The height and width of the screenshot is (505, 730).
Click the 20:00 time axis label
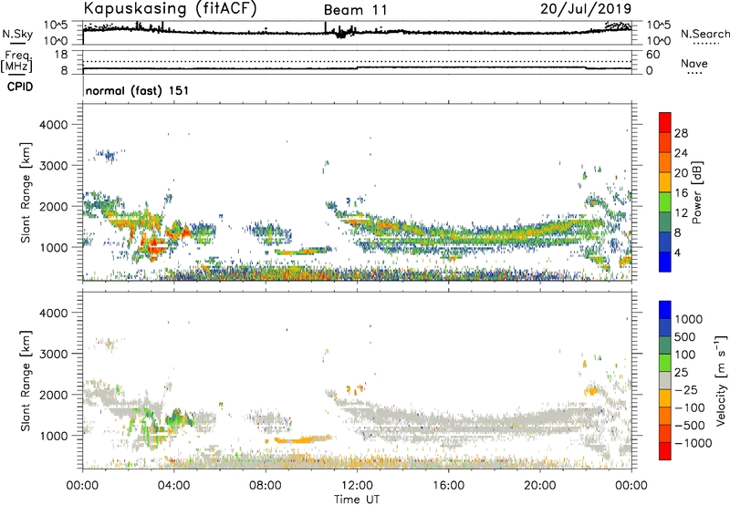[x=539, y=486]
